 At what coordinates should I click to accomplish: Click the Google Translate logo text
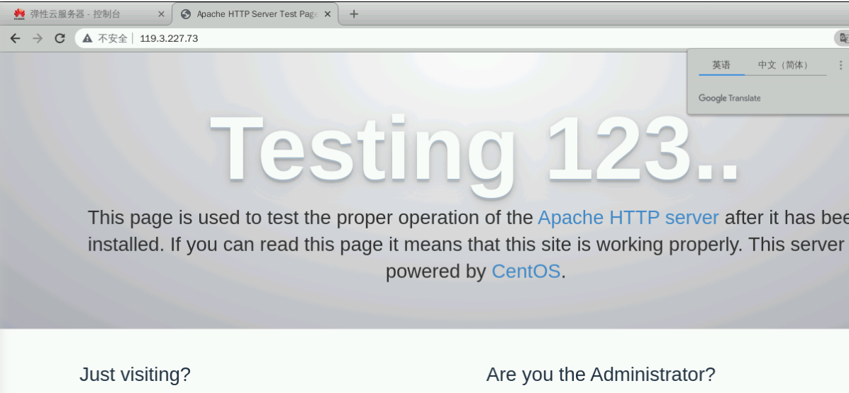pos(729,98)
